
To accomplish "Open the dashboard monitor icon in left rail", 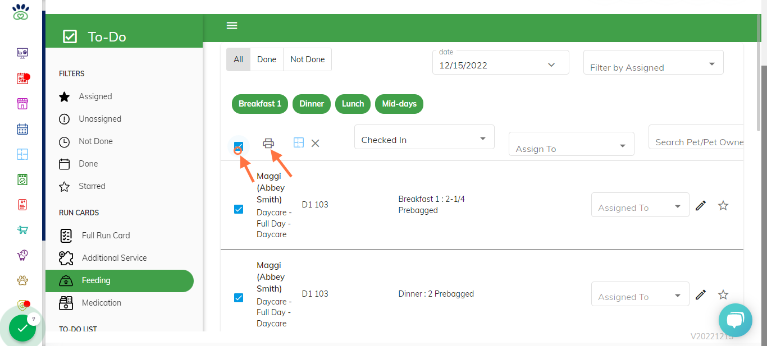I will [x=22, y=53].
